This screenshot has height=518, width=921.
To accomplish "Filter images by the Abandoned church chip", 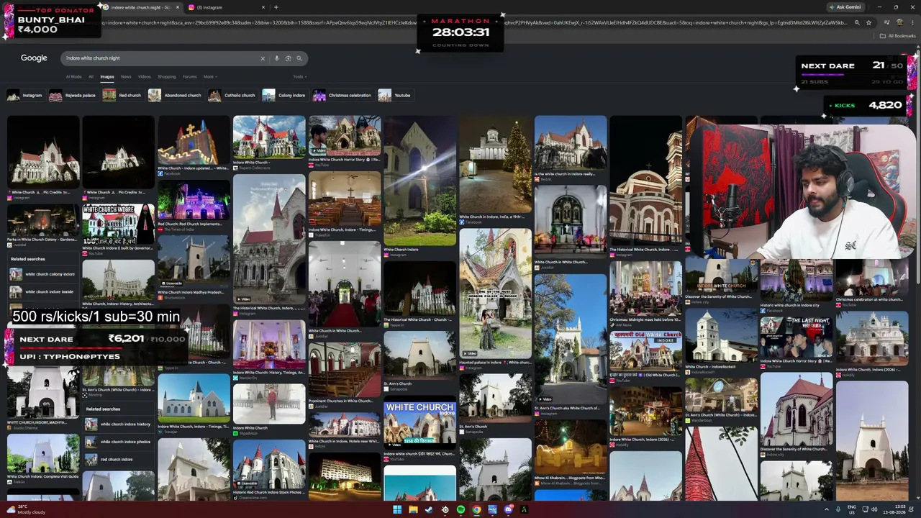I will coord(176,95).
